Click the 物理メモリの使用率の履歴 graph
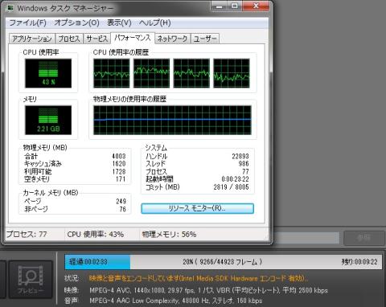Screen dimensions: 386x307 (172, 120)
